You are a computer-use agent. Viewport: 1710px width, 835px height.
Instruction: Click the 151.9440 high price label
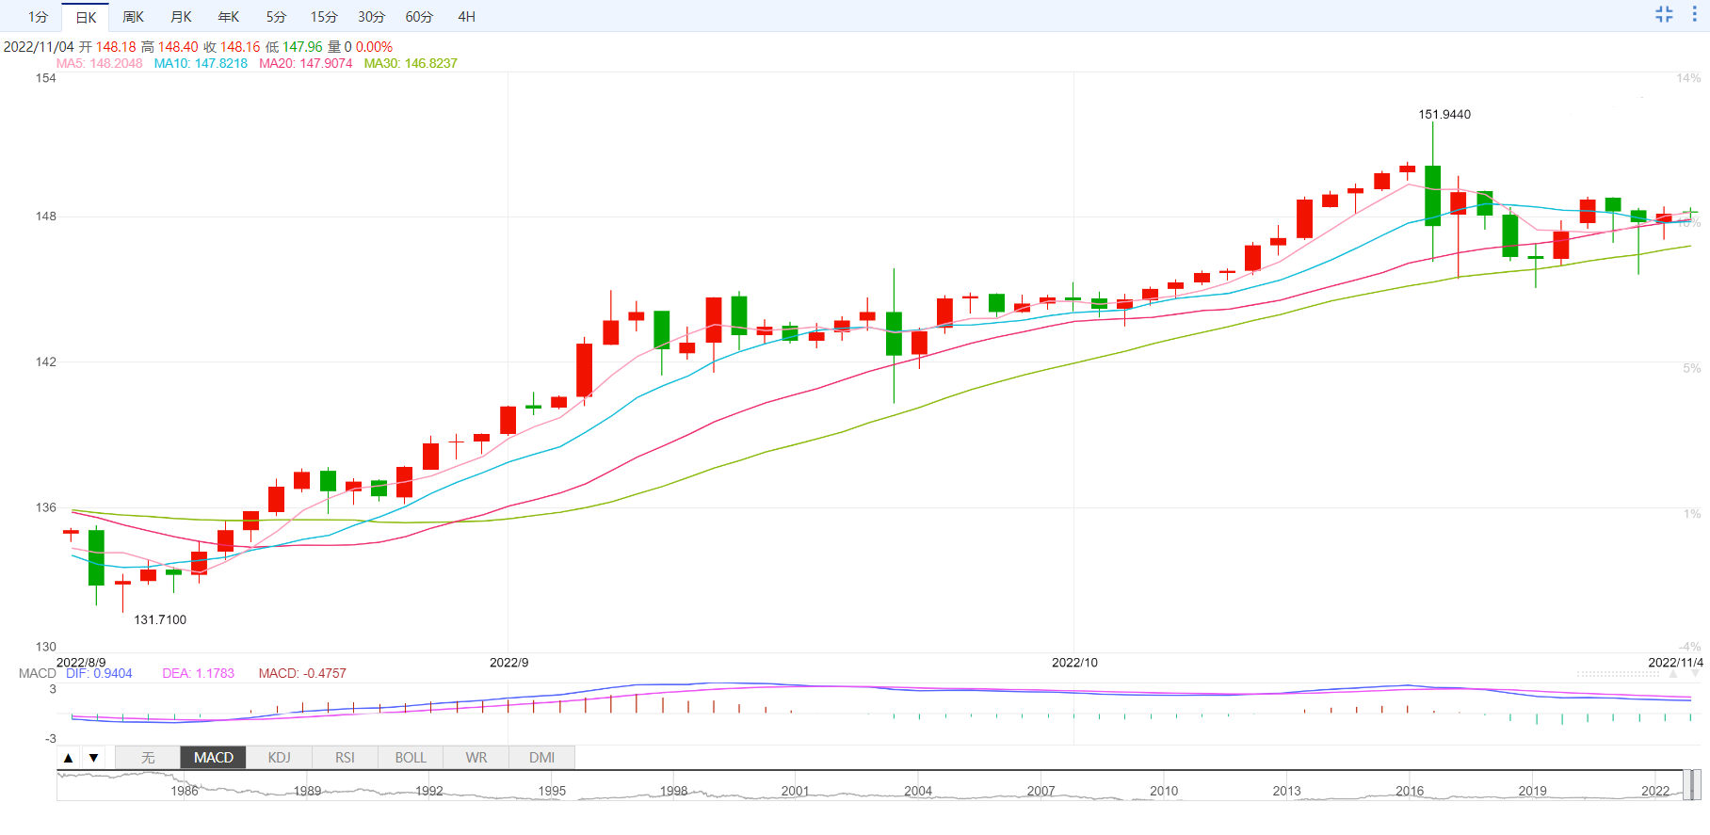(1444, 114)
